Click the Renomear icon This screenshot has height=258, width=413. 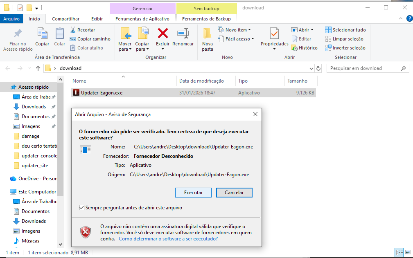click(x=183, y=34)
